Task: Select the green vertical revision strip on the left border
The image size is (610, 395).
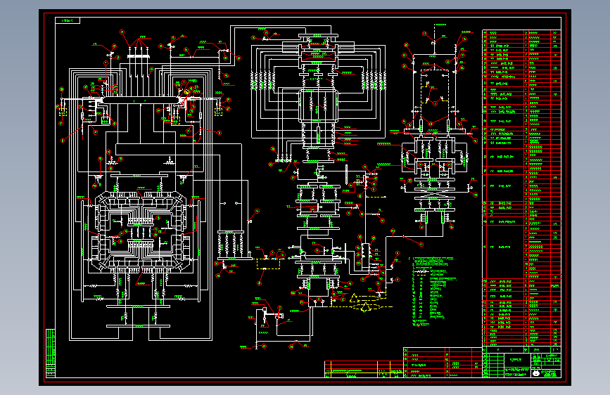Action: 51,353
